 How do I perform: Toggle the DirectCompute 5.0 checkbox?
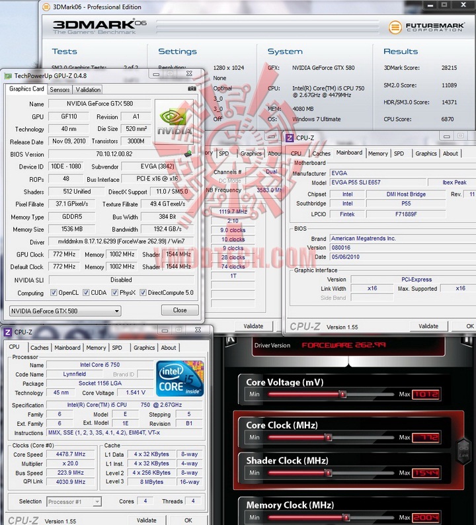pos(143,293)
